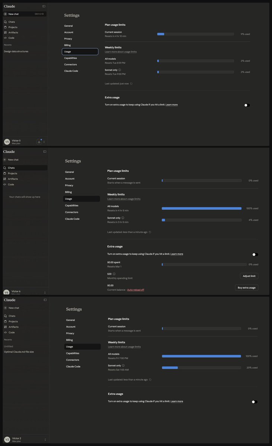Open 'Learn more about usage limits' in Victor 2's window
The width and height of the screenshot is (272, 446).
click(124, 347)
